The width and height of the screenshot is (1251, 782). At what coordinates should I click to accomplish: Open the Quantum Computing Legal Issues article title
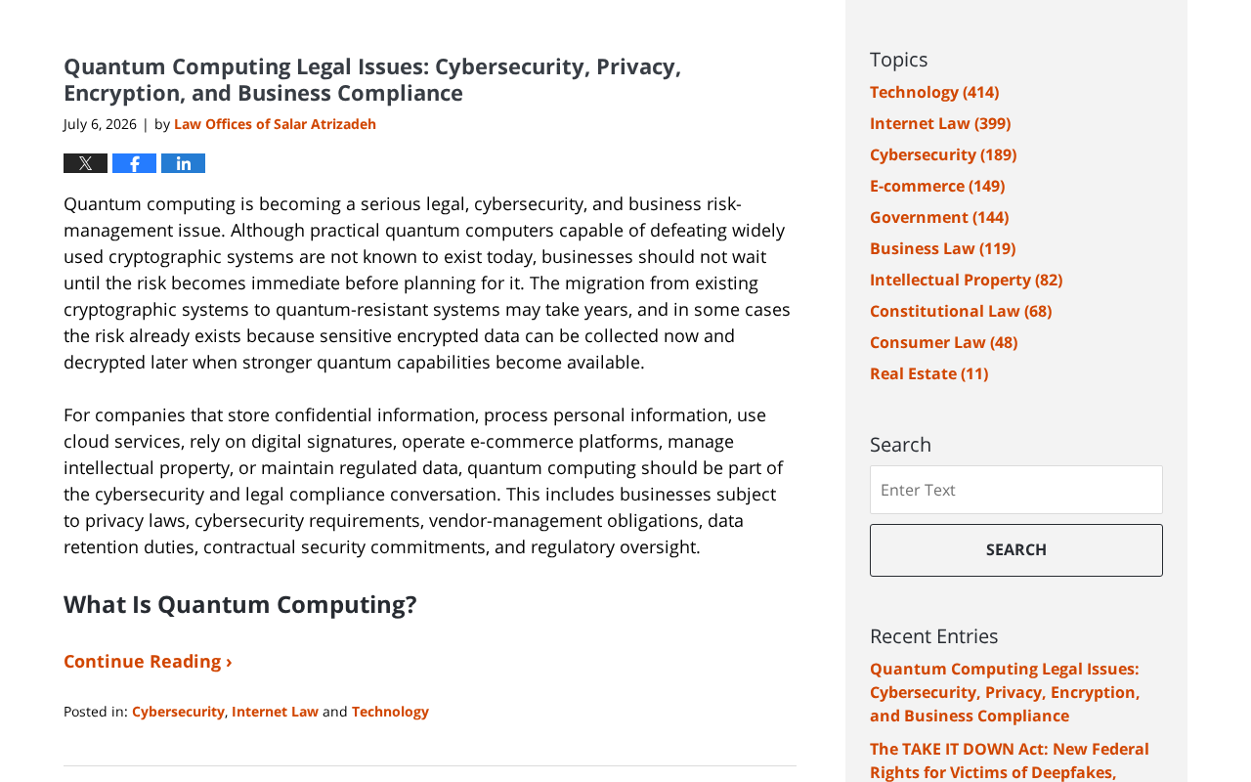pos(372,79)
